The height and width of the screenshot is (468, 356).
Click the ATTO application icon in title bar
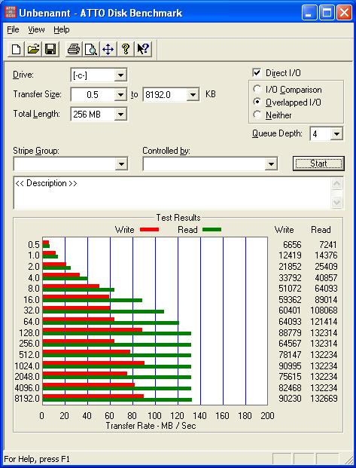pos(11,13)
